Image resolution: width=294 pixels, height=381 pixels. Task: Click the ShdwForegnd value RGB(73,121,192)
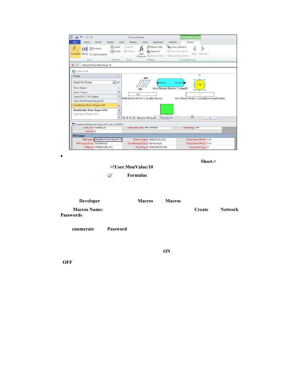(157, 139)
